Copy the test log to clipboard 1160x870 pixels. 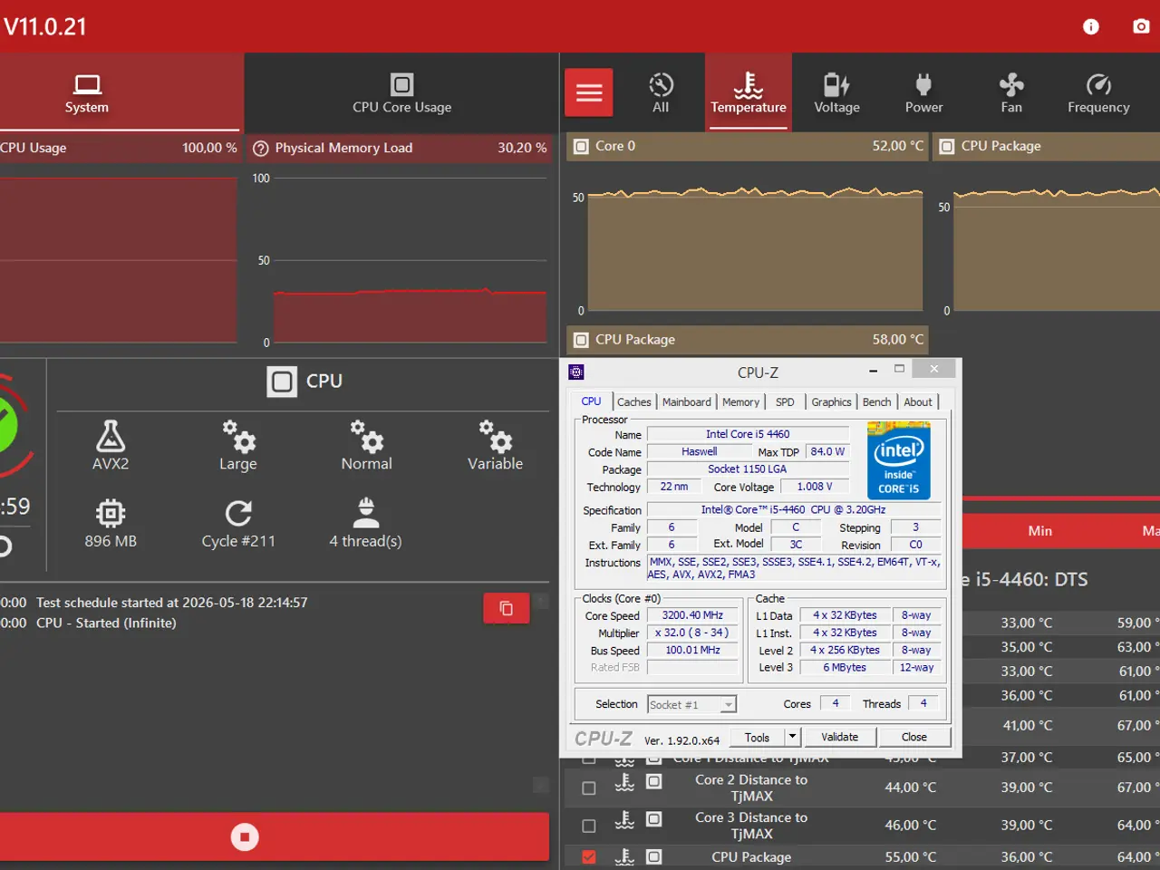(506, 608)
